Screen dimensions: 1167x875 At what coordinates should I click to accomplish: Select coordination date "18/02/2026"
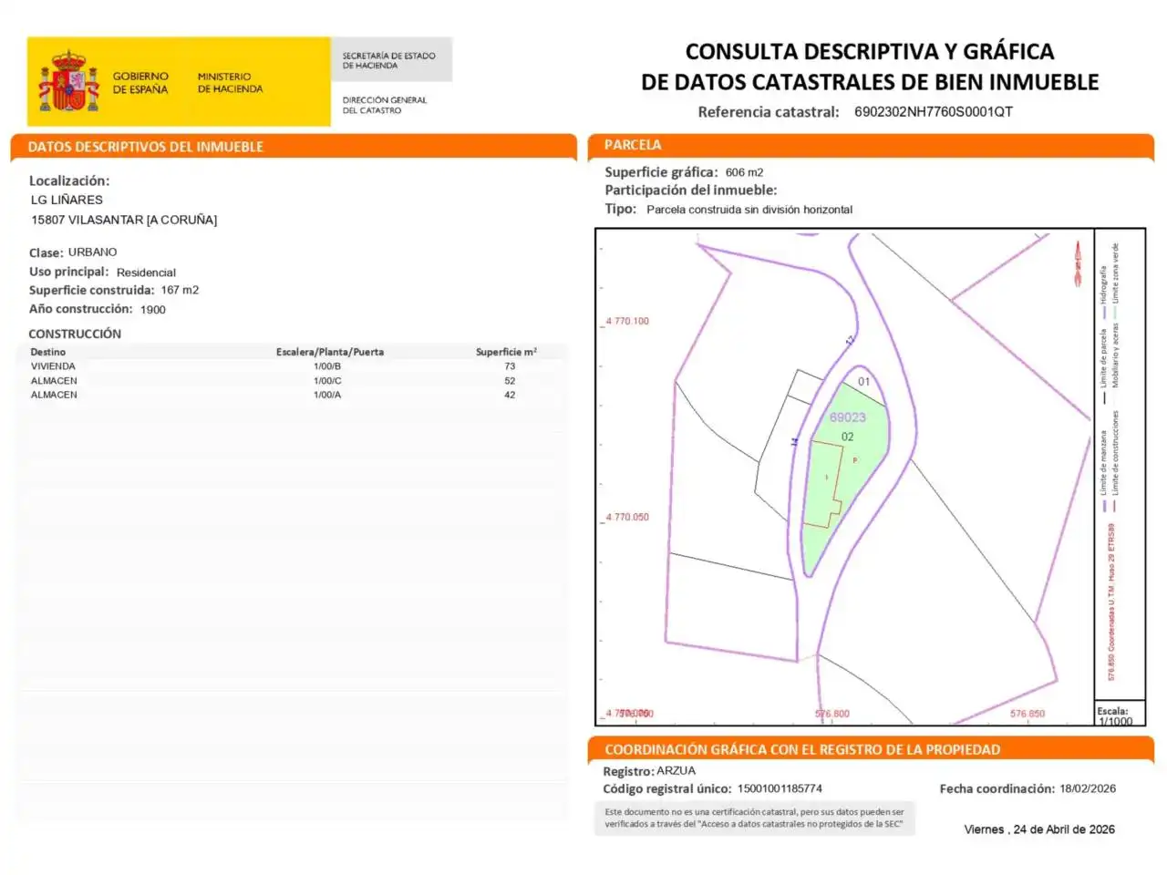[1088, 789]
